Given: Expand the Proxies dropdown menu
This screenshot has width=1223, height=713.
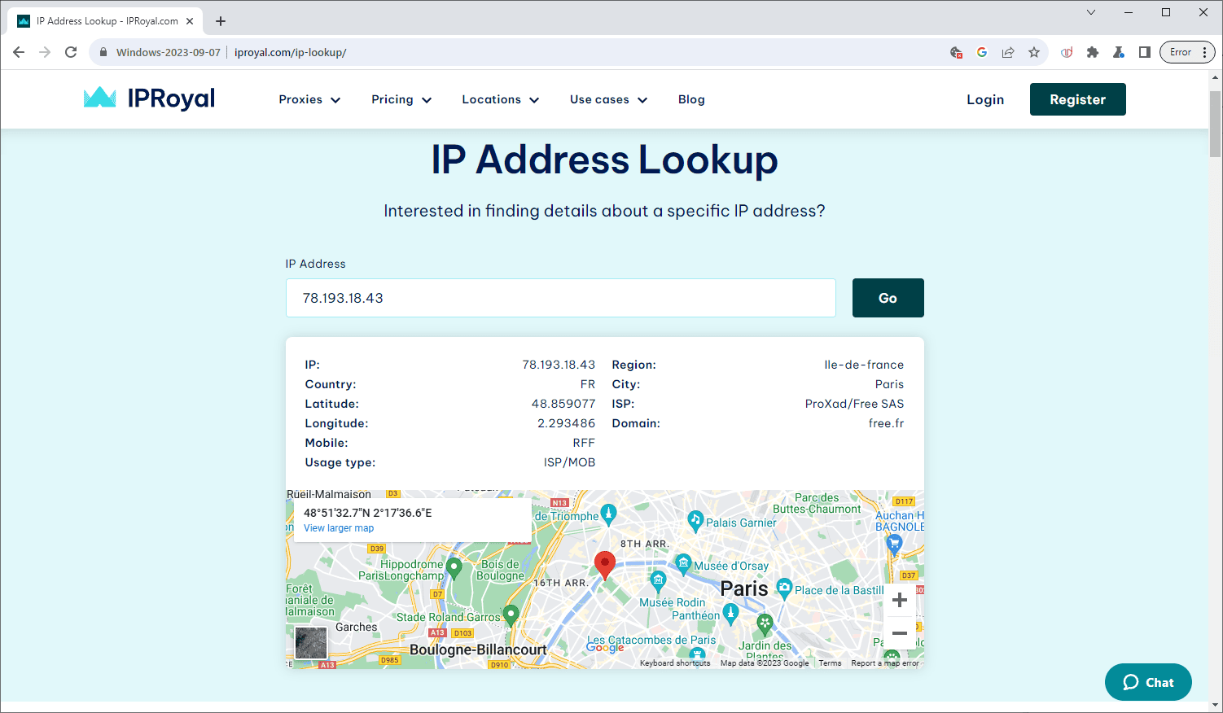Looking at the screenshot, I should tap(309, 99).
